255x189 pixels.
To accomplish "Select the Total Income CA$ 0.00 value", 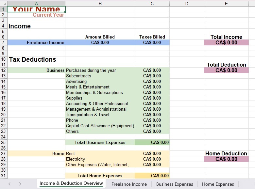I will [x=226, y=42].
